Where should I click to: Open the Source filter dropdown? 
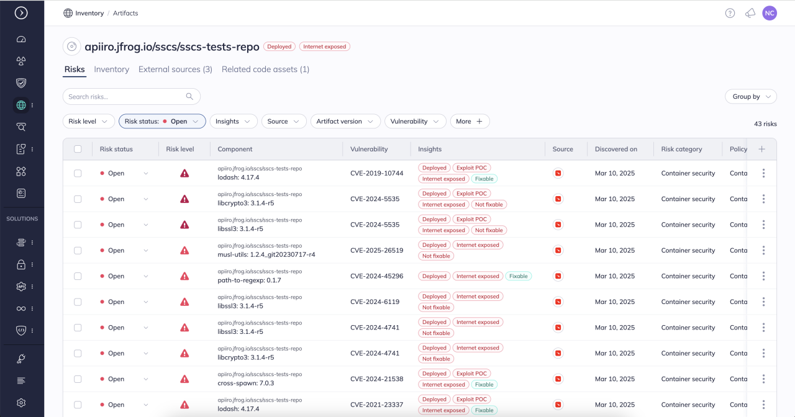pyautogui.click(x=284, y=122)
